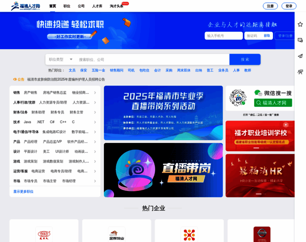Click 平面设计 under 设计
306x242 pixels.
click(x=31, y=152)
